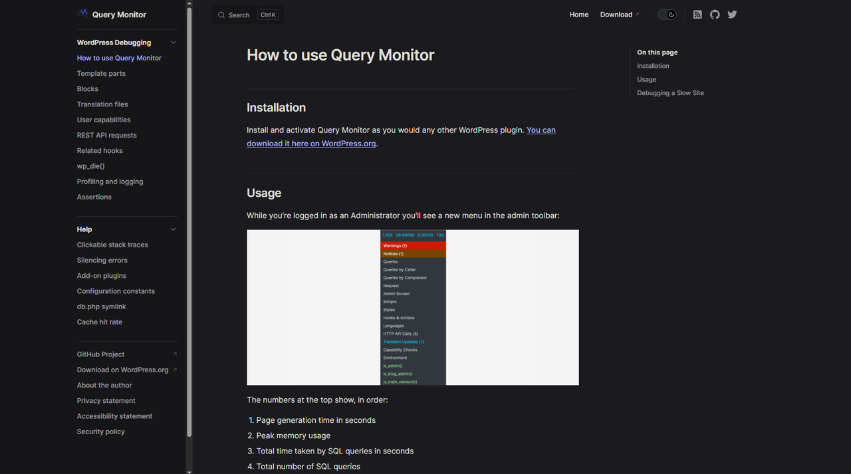The height and width of the screenshot is (474, 851).
Task: Open the Security policy link
Action: (101, 431)
